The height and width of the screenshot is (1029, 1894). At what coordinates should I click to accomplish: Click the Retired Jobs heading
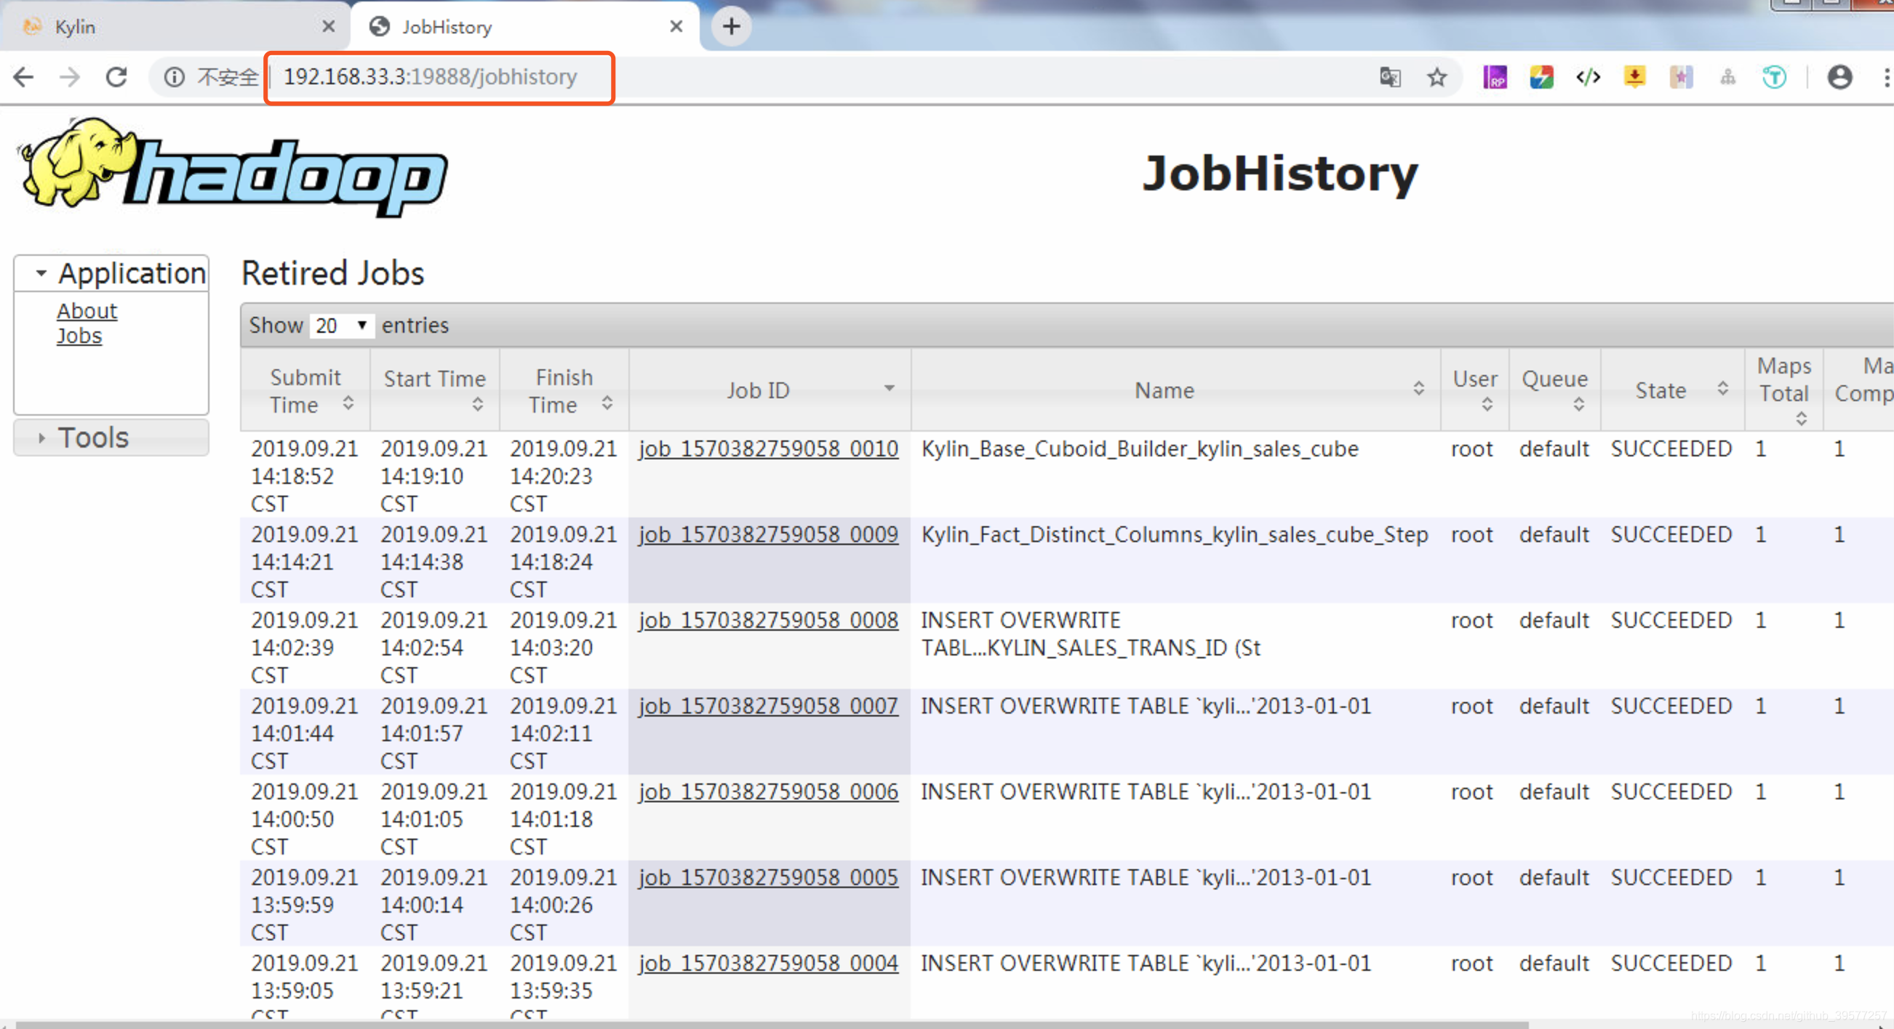tap(333, 273)
